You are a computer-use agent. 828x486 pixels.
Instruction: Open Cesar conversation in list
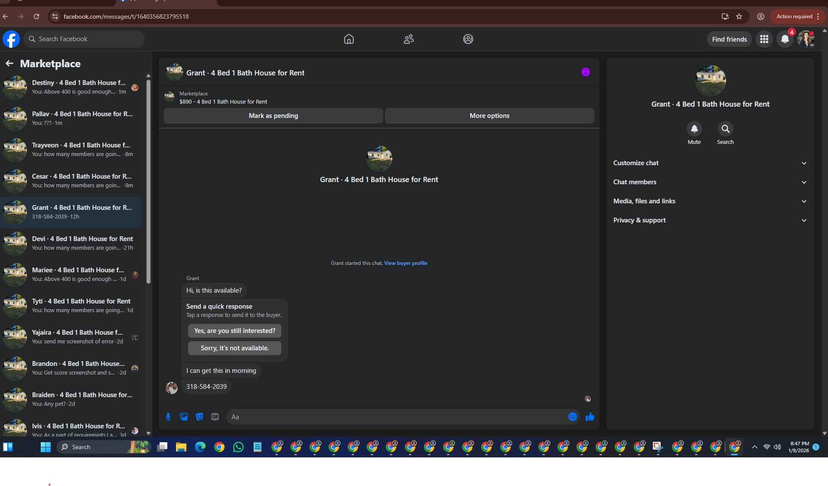point(71,181)
